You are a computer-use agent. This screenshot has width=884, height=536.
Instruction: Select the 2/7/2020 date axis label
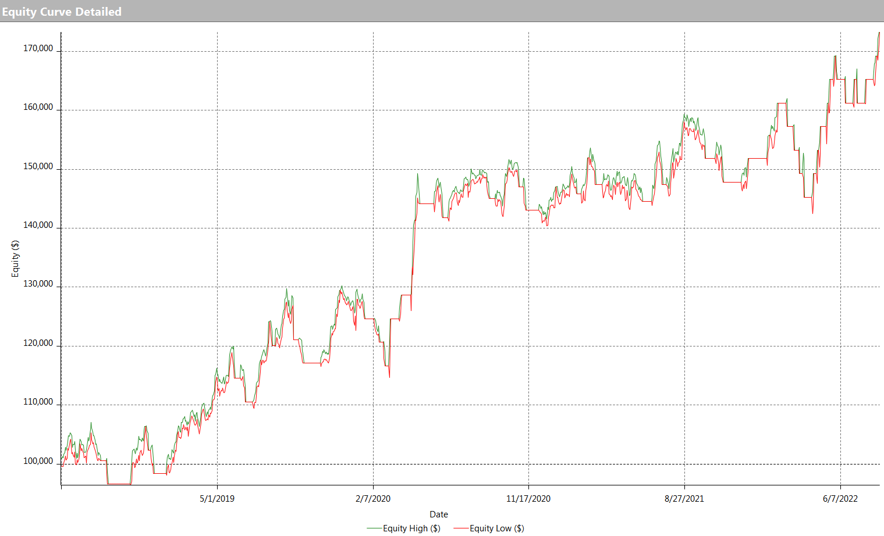(373, 499)
